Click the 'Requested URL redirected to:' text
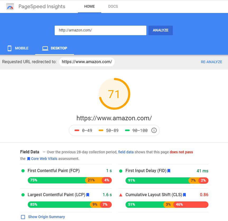Viewport: 228px width, 221px height. (x=29, y=62)
